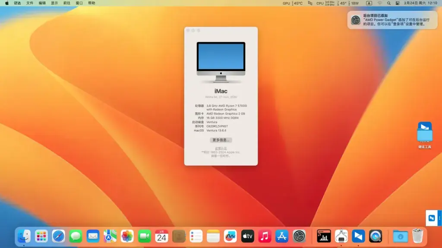
Task: Open the Notes app in the Dock
Action: 213,236
